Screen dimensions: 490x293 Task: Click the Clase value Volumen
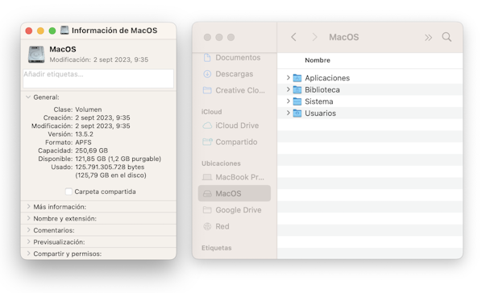[x=89, y=109]
